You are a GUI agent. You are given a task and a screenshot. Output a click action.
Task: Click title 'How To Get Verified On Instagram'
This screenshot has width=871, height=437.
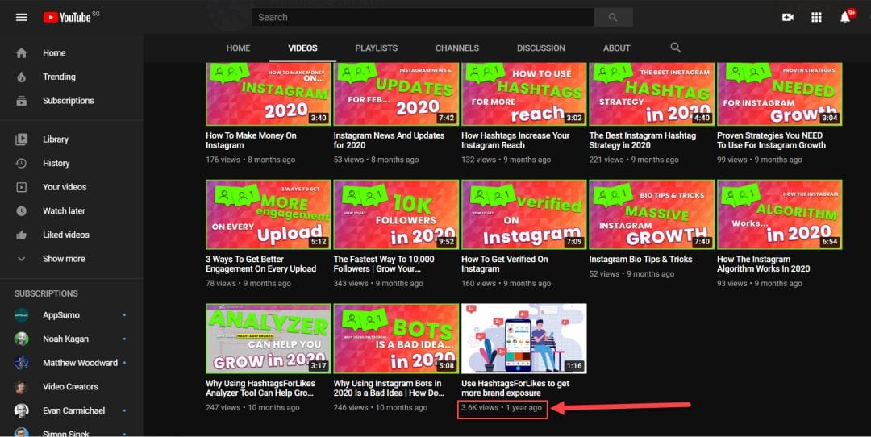(504, 264)
